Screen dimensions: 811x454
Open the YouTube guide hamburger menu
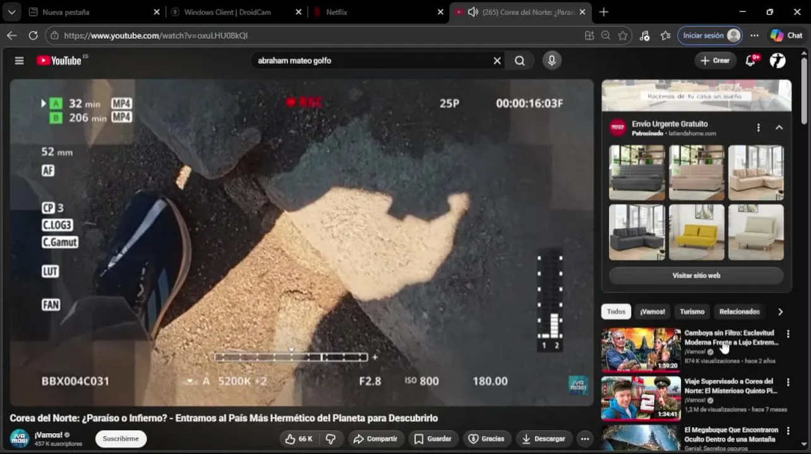(19, 61)
